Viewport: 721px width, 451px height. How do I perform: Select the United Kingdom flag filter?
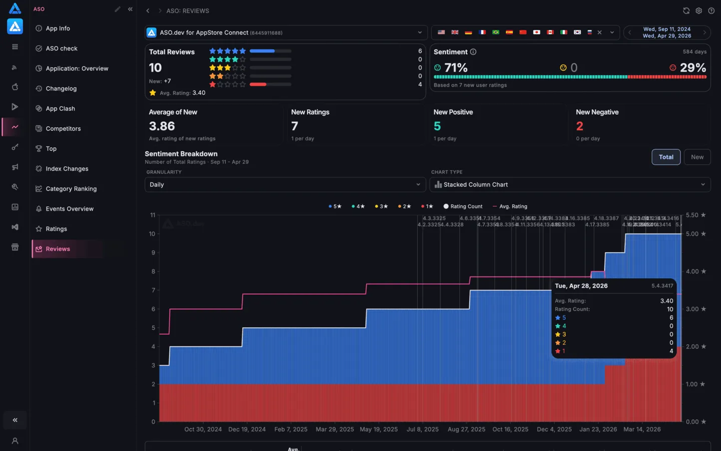tap(455, 33)
